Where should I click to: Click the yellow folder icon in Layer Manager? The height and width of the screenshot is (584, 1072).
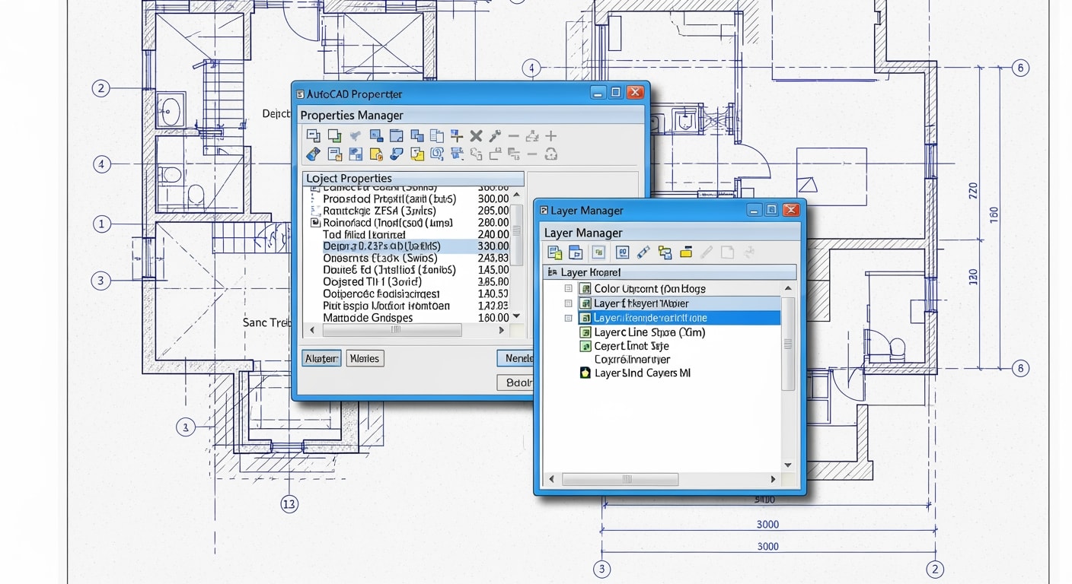[x=687, y=252]
